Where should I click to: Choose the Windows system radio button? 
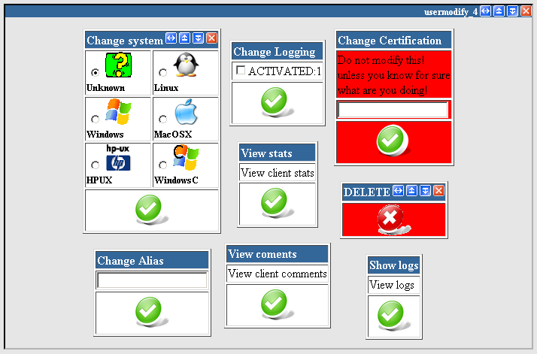pos(95,119)
